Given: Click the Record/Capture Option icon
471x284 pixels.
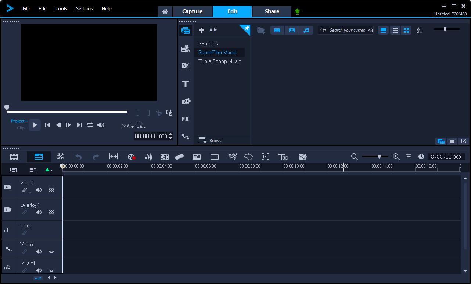Looking at the screenshot, I should click(x=132, y=157).
